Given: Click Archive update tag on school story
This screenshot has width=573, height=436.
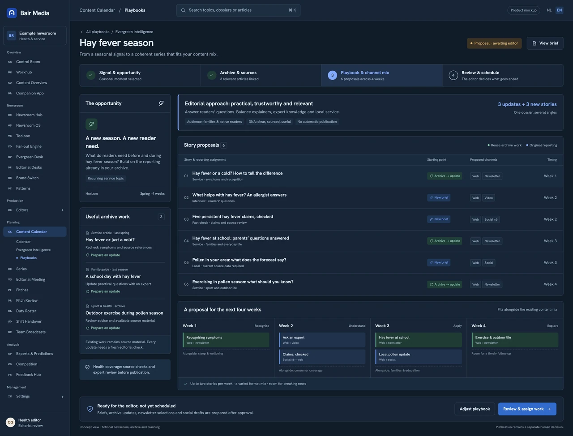Looking at the screenshot, I should click(445, 241).
